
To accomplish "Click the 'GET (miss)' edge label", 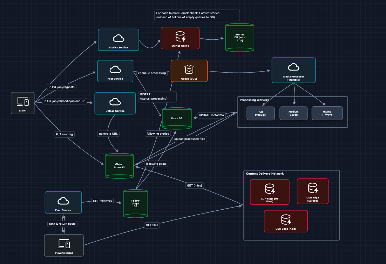I will (x=195, y=185).
